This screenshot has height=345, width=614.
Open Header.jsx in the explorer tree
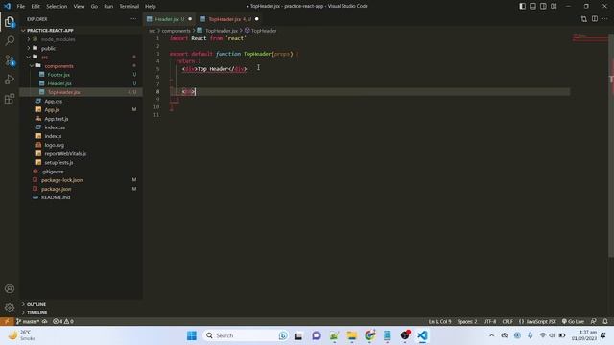(59, 83)
